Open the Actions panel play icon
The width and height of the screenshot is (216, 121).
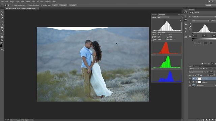[x=186, y=16]
